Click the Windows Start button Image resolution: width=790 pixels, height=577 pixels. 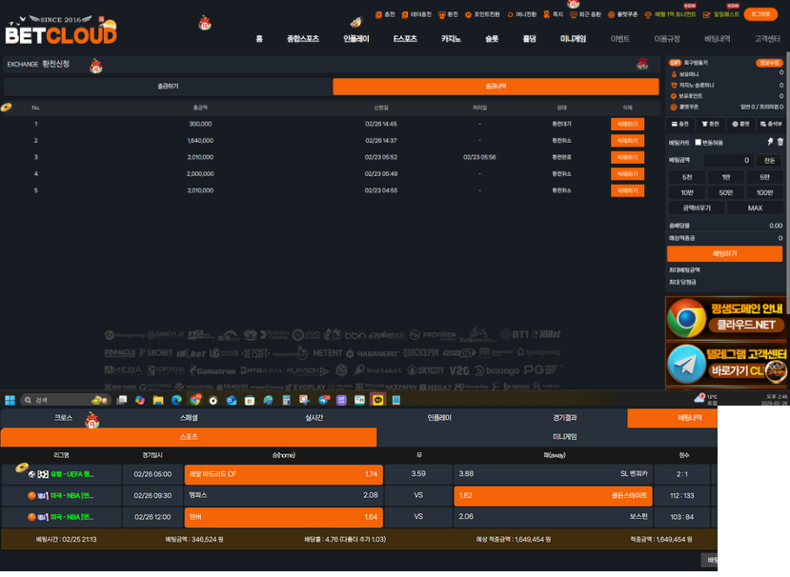(10, 401)
